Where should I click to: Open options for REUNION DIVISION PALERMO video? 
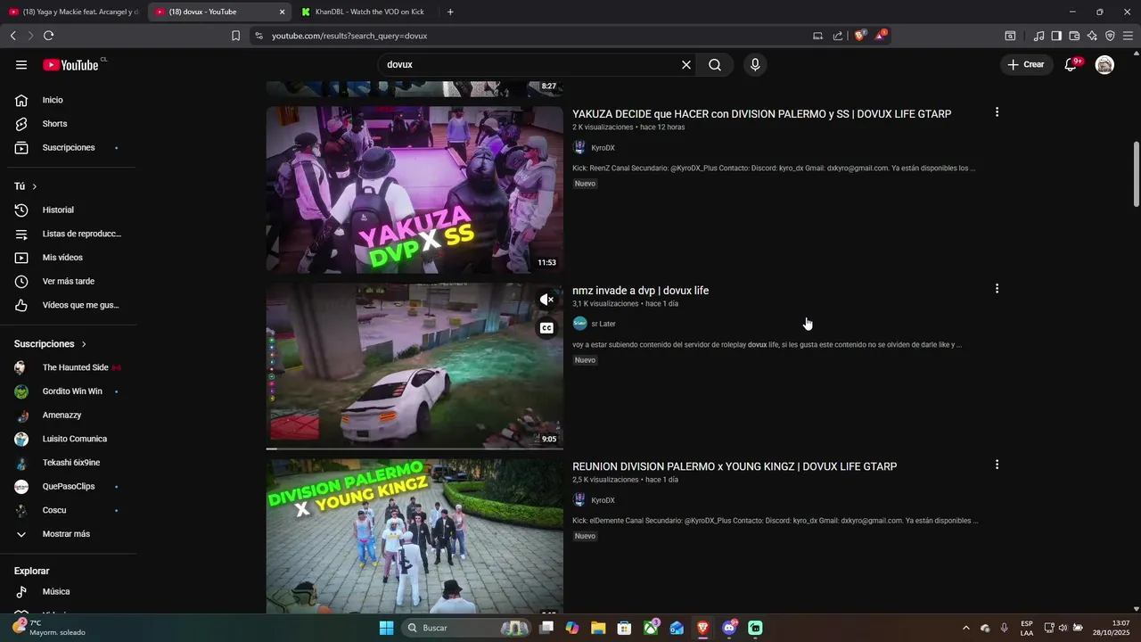[x=997, y=465]
